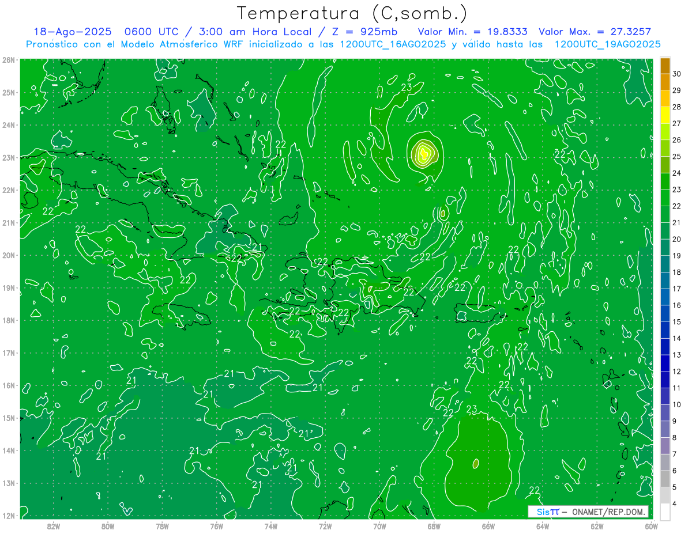Click the 20N latitude axis label
The height and width of the screenshot is (534, 692).
point(8,255)
